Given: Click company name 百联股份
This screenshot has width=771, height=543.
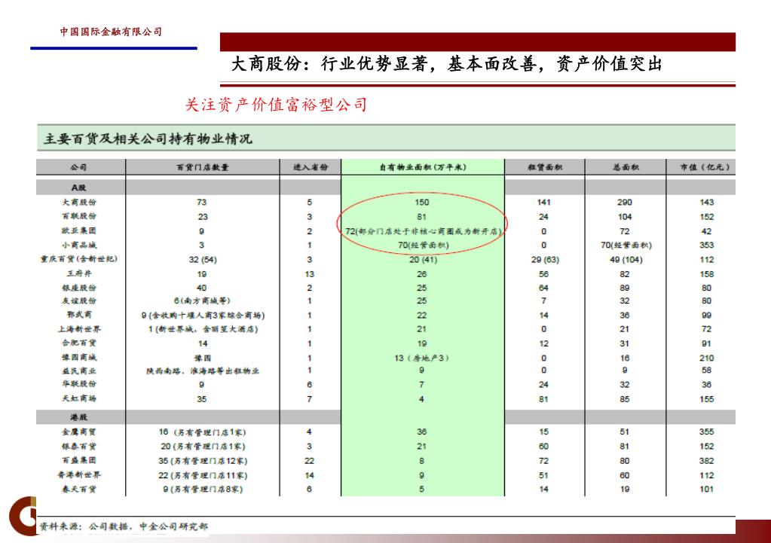Looking at the screenshot, I should (x=78, y=216).
